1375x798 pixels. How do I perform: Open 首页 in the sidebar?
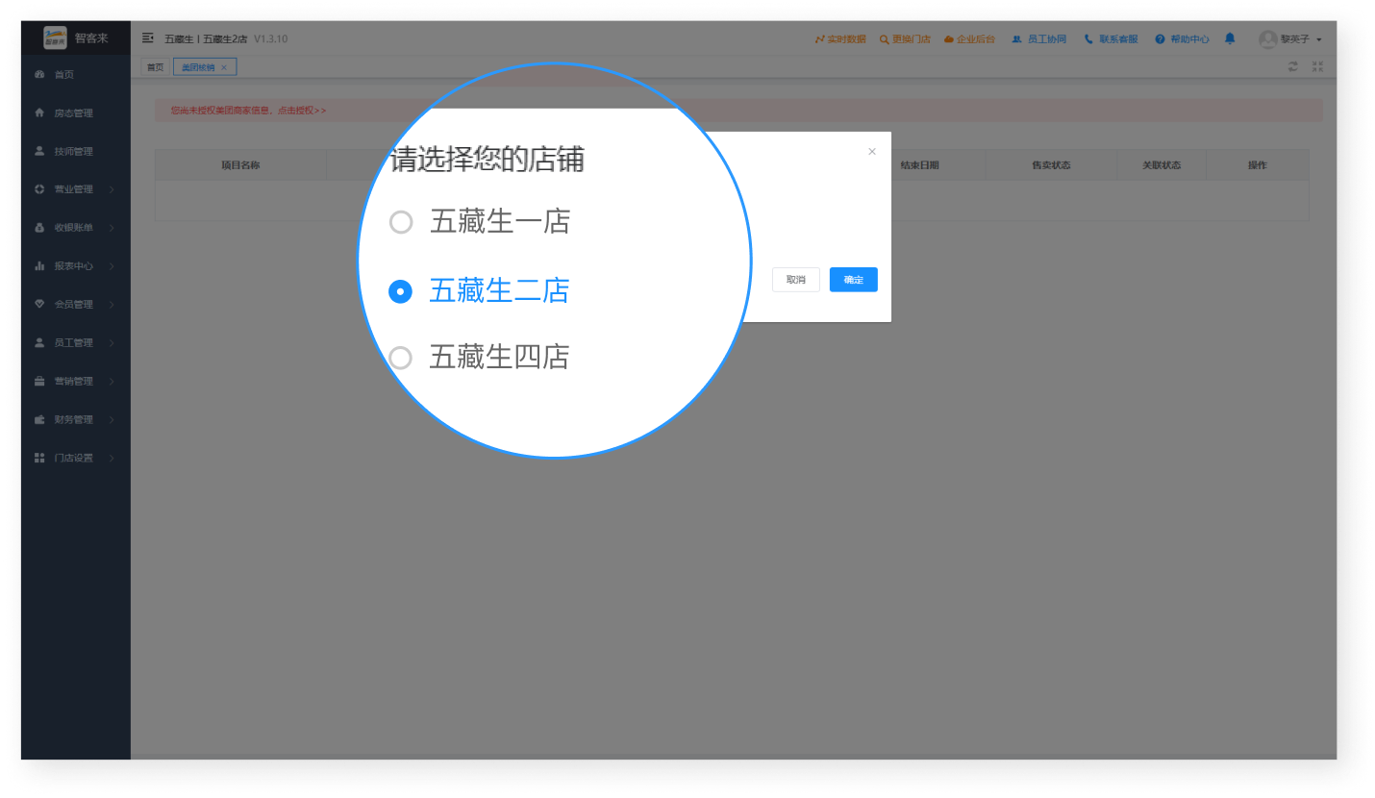(x=75, y=74)
